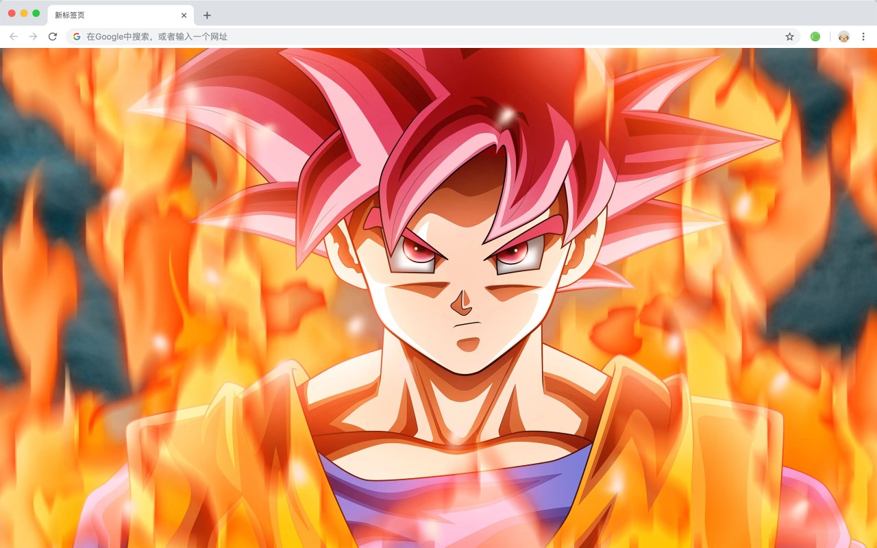877x548 pixels.
Task: Reload the current page
Action: pyautogui.click(x=52, y=36)
